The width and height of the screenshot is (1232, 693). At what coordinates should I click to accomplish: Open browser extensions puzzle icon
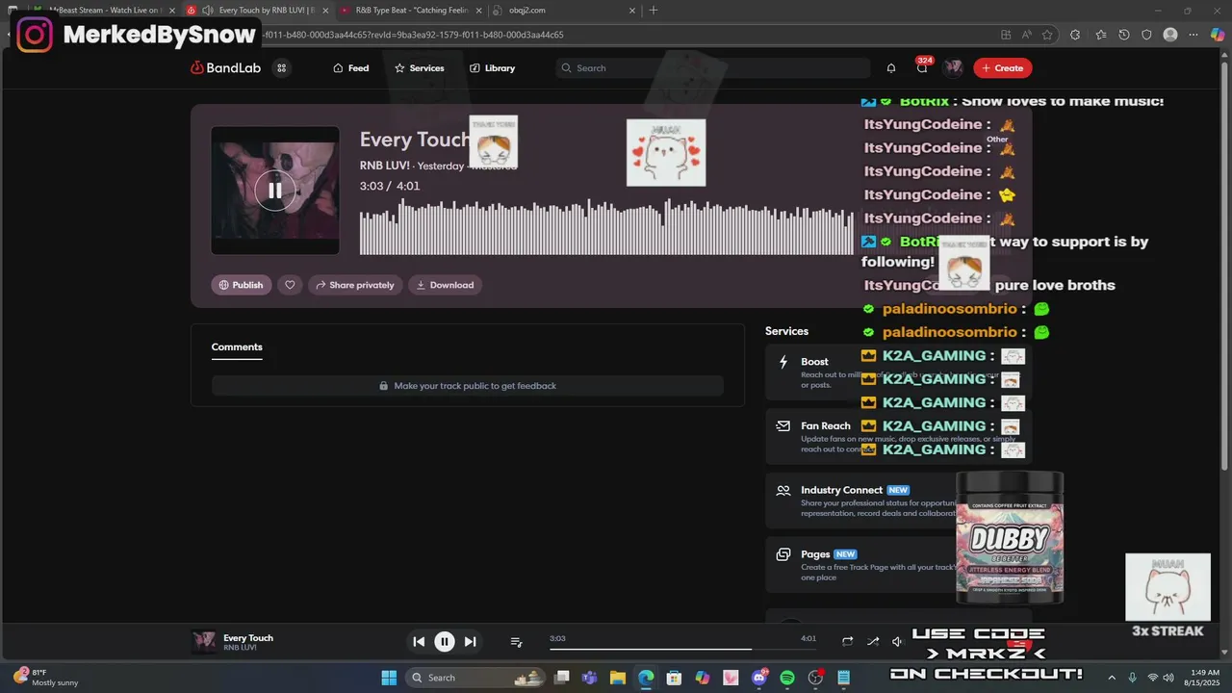point(1075,35)
